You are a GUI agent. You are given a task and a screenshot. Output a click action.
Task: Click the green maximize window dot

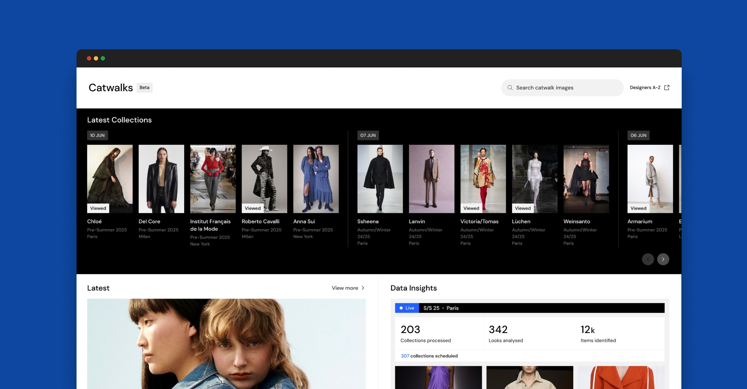click(x=103, y=59)
